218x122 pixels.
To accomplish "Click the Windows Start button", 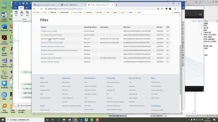I will 3,120.
